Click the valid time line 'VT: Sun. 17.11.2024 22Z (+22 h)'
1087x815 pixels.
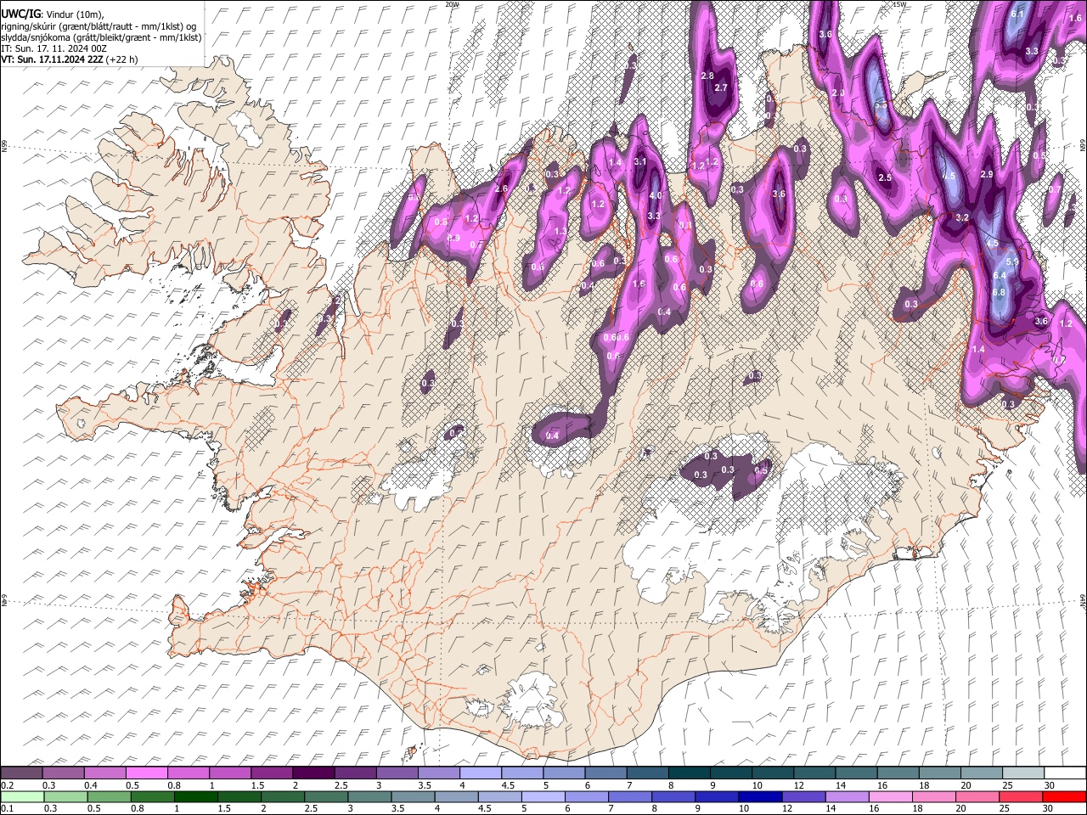coord(69,59)
